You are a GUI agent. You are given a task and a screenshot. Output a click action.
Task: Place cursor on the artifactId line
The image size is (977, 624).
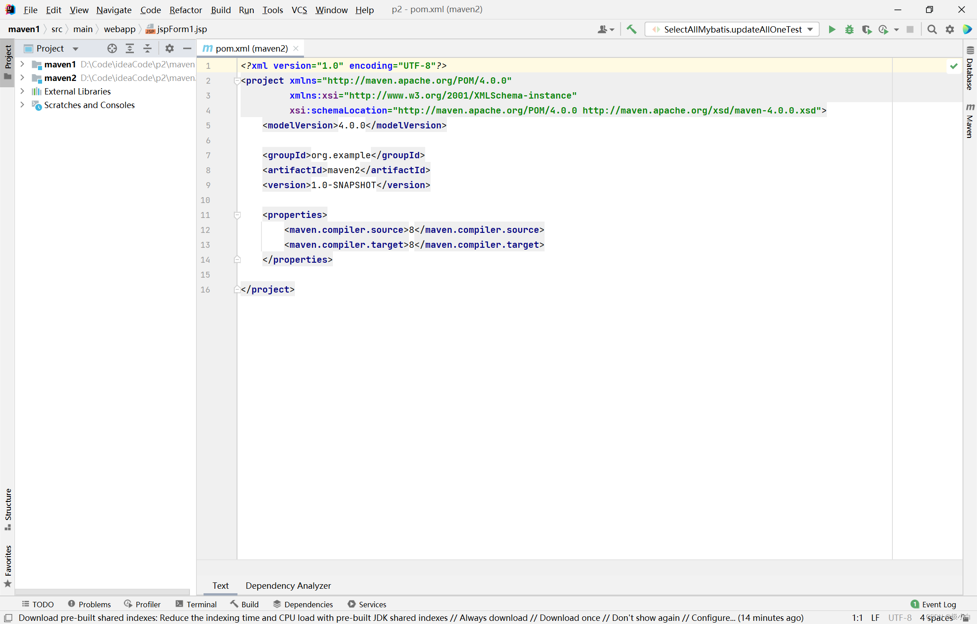pyautogui.click(x=346, y=170)
